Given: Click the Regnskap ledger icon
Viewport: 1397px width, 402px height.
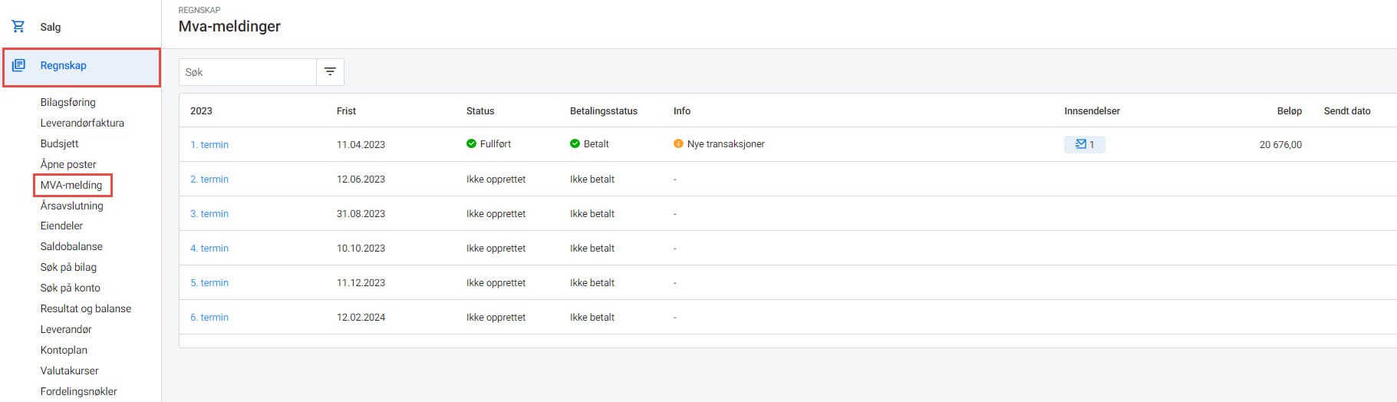Looking at the screenshot, I should [18, 65].
